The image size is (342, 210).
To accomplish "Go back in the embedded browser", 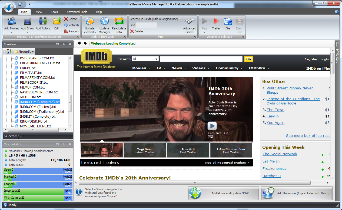I will 79,43.
